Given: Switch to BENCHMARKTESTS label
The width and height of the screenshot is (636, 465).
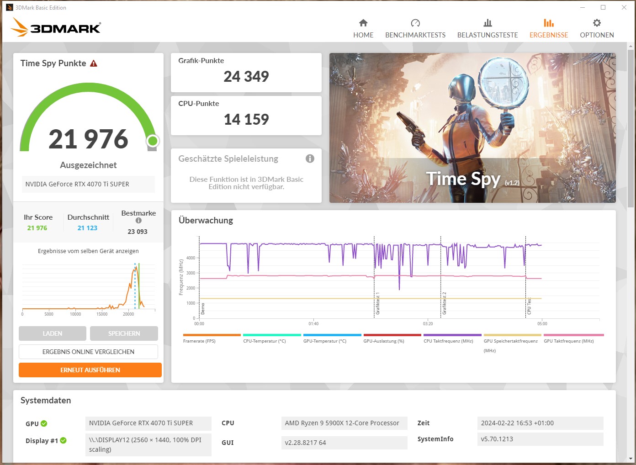Looking at the screenshot, I should (x=415, y=35).
